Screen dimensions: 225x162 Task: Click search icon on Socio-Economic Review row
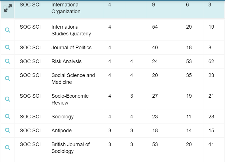[x=8, y=99]
